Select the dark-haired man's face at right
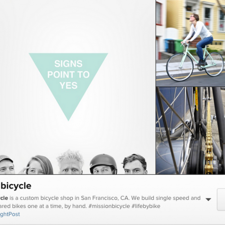Image resolution: width=225 pixels, height=225 pixels. (135, 164)
